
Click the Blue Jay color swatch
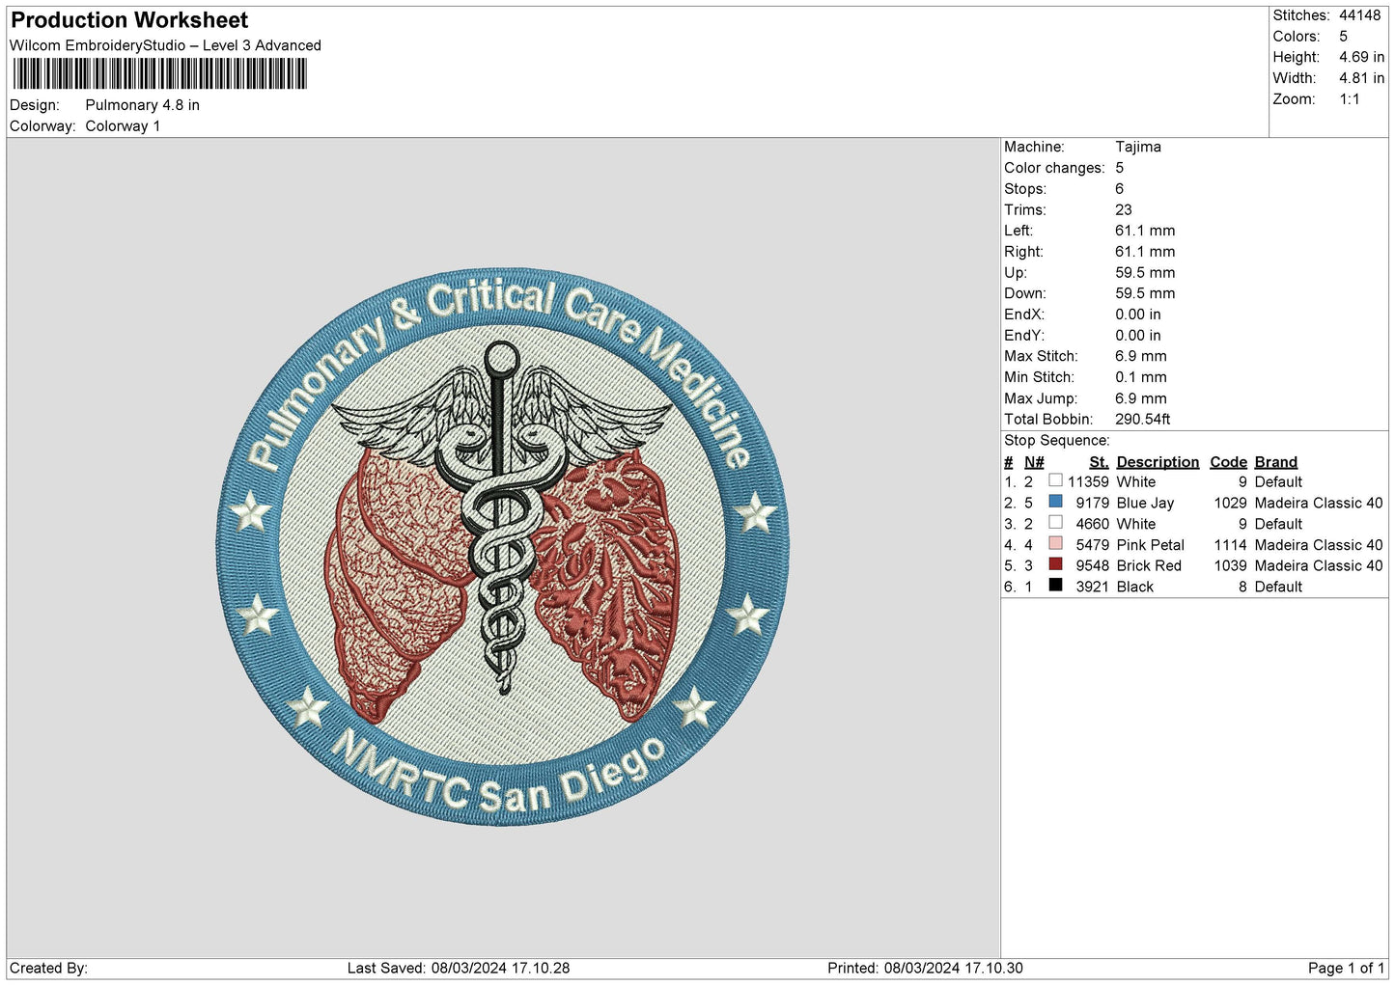(1055, 502)
